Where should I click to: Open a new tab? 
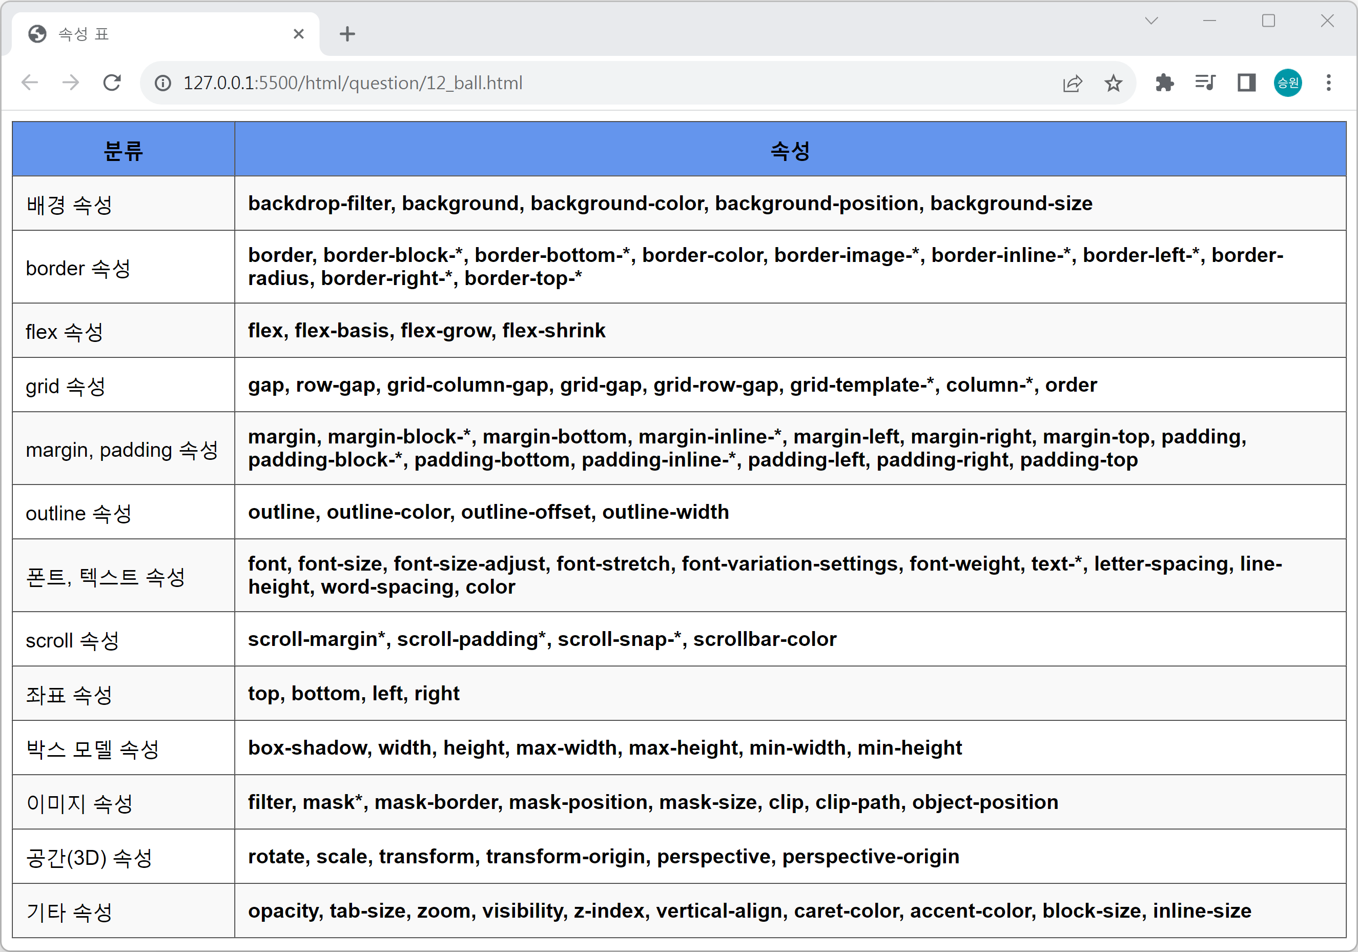pos(347,34)
